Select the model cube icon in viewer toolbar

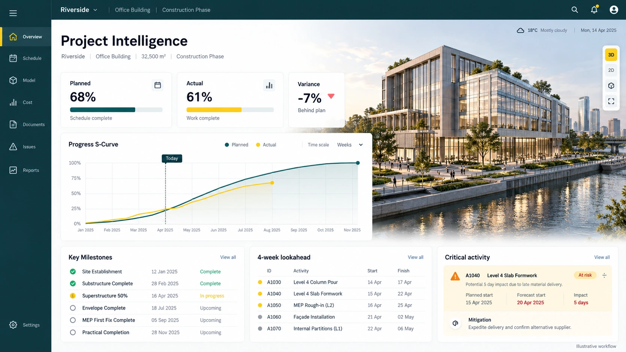(611, 86)
